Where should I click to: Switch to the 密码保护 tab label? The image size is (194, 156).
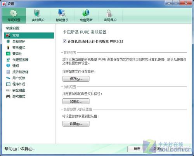(x=110, y=20)
